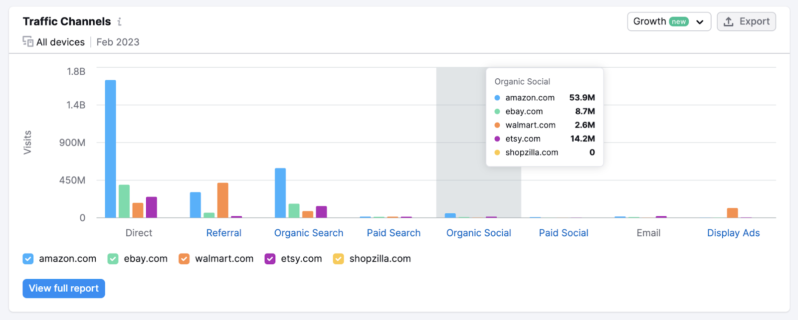
Task: Disable the shopzilla.com legend checkbox
Action: [339, 259]
